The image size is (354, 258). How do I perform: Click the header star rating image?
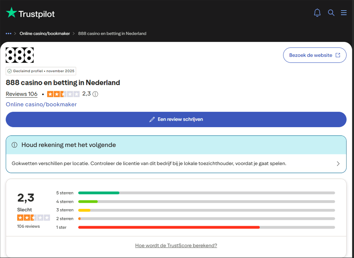[x=63, y=94]
